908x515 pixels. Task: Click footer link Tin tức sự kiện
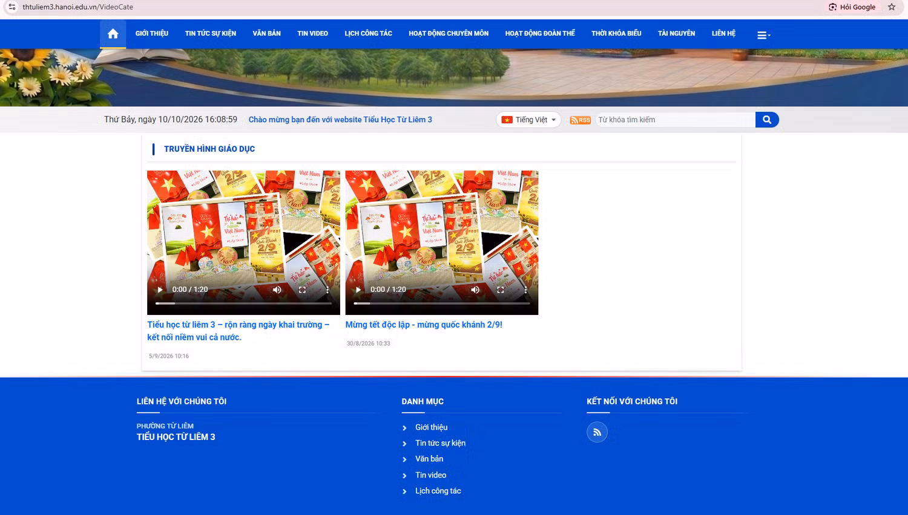(440, 443)
